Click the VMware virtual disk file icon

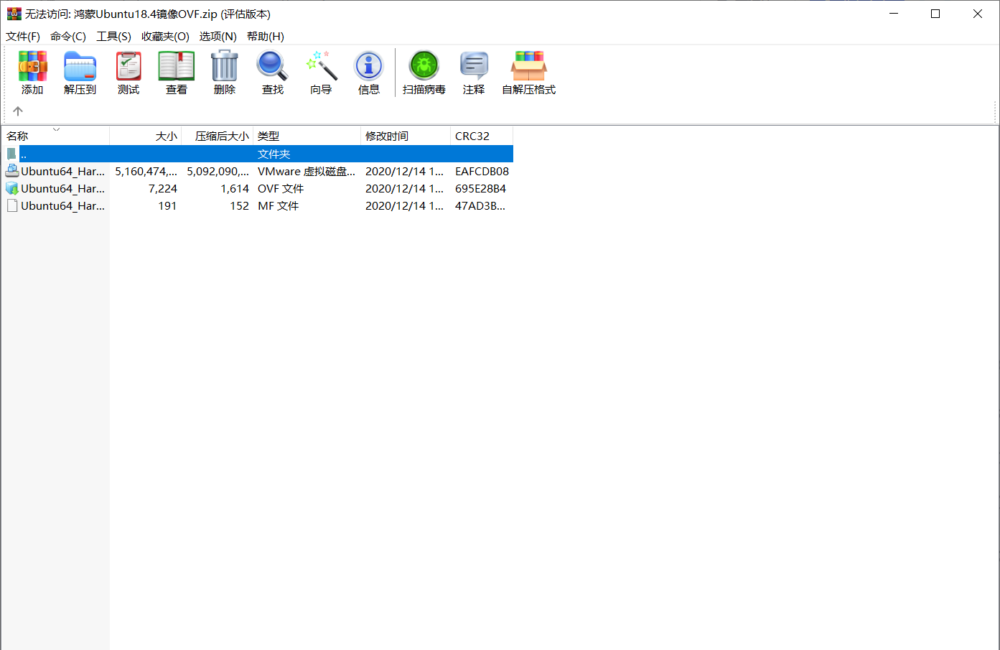[x=12, y=171]
